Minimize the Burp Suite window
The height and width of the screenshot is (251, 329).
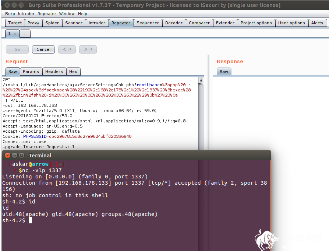point(14,5)
